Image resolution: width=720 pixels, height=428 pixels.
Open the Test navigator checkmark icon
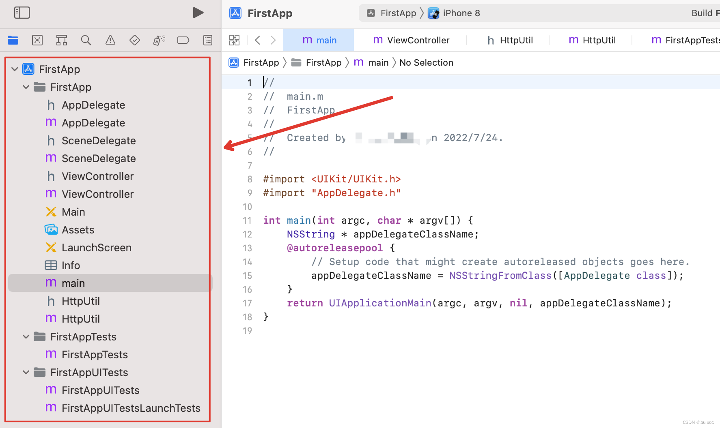(x=134, y=40)
